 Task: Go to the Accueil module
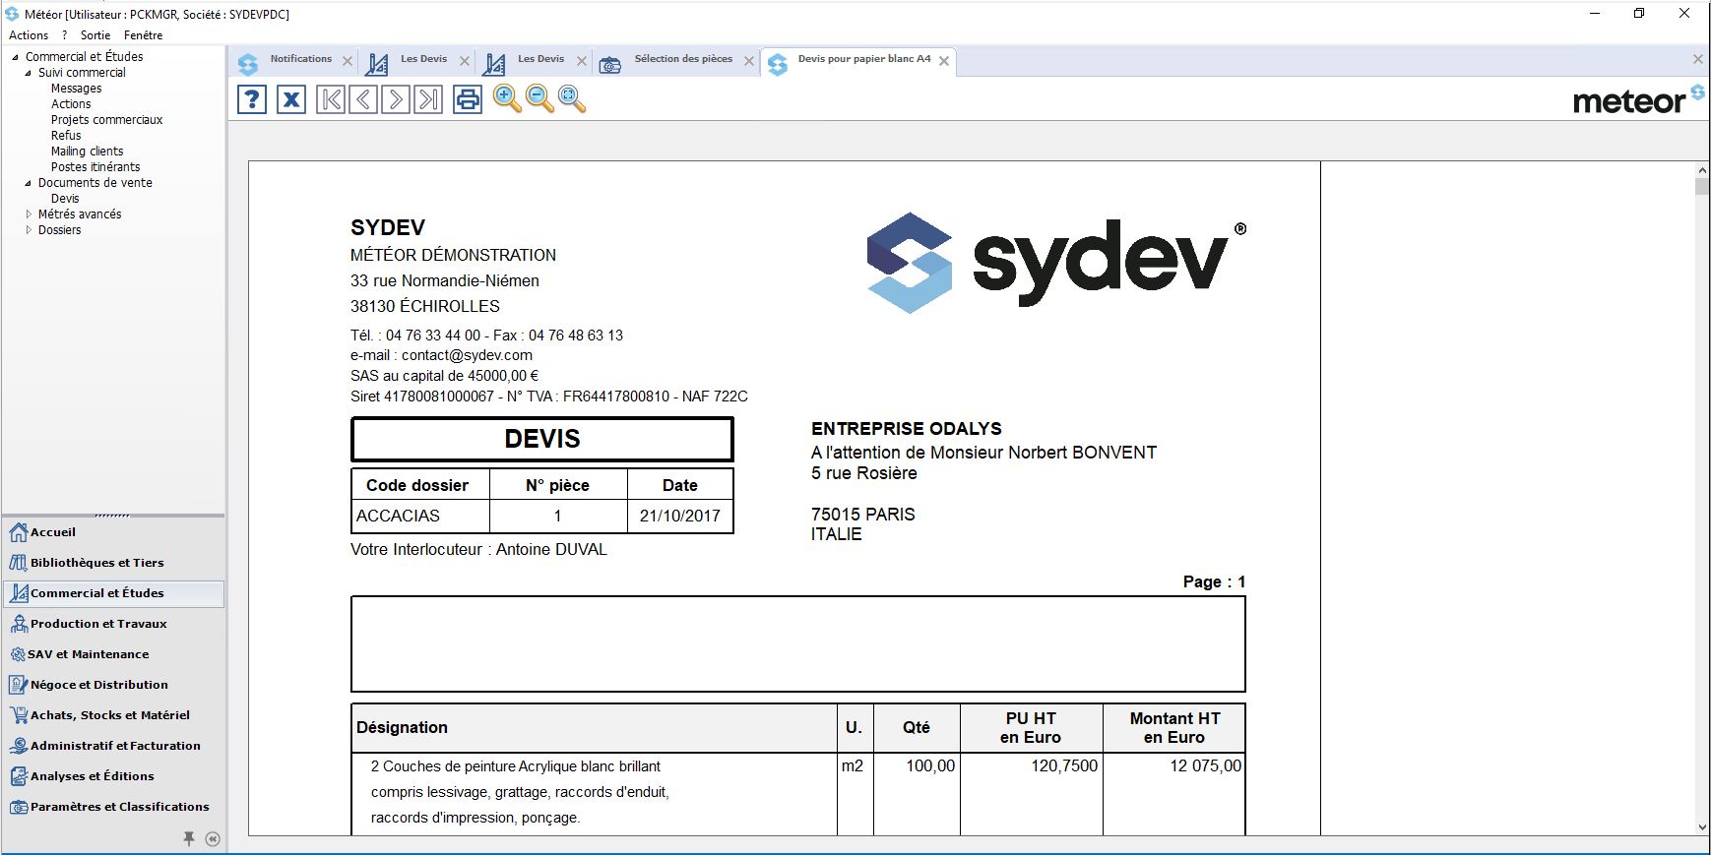pyautogui.click(x=113, y=532)
